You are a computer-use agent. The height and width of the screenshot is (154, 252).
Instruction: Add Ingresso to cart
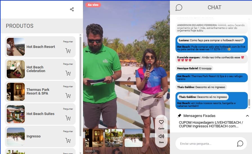click(x=68, y=140)
